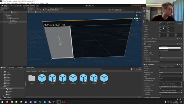Toggle scene lighting bulb icon

[x=44, y=10]
